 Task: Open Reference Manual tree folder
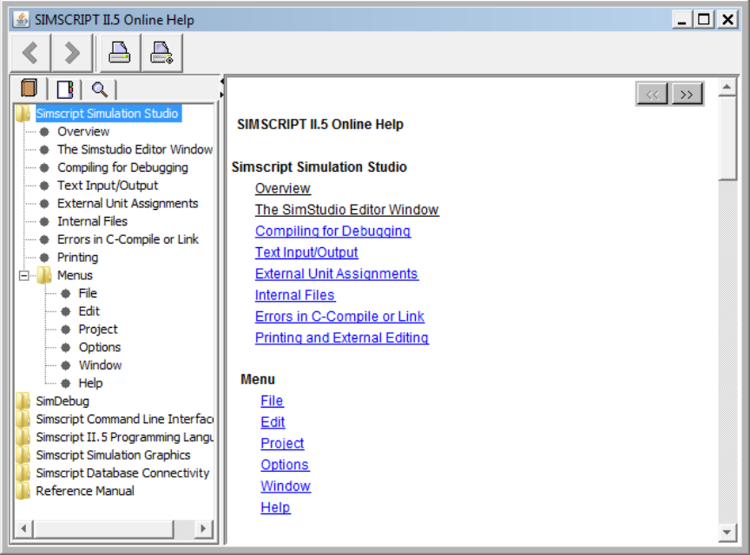85,491
